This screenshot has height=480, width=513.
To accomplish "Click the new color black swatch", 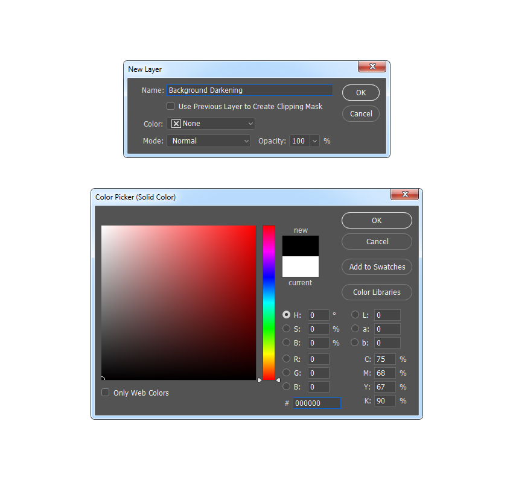I will pyautogui.click(x=301, y=246).
